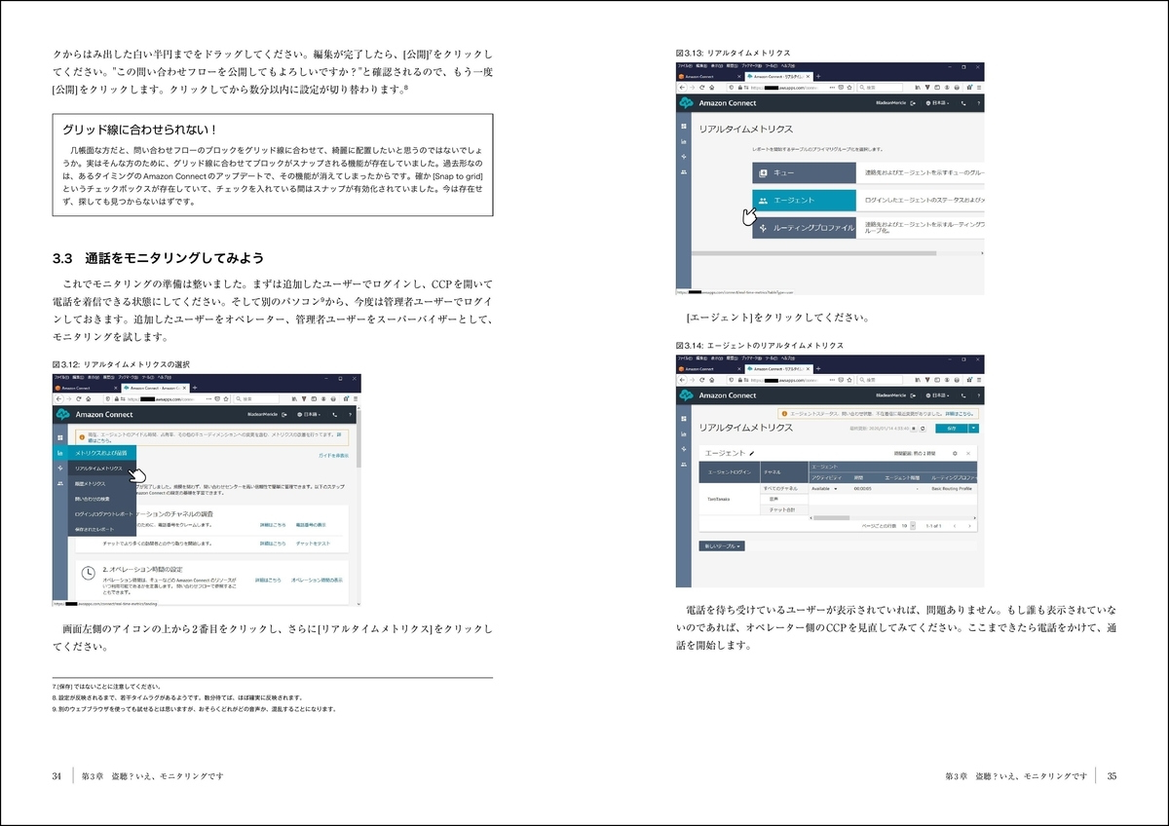Open the 日本語 language dropdown in figure 3.13
The height and width of the screenshot is (826, 1169).
[938, 103]
